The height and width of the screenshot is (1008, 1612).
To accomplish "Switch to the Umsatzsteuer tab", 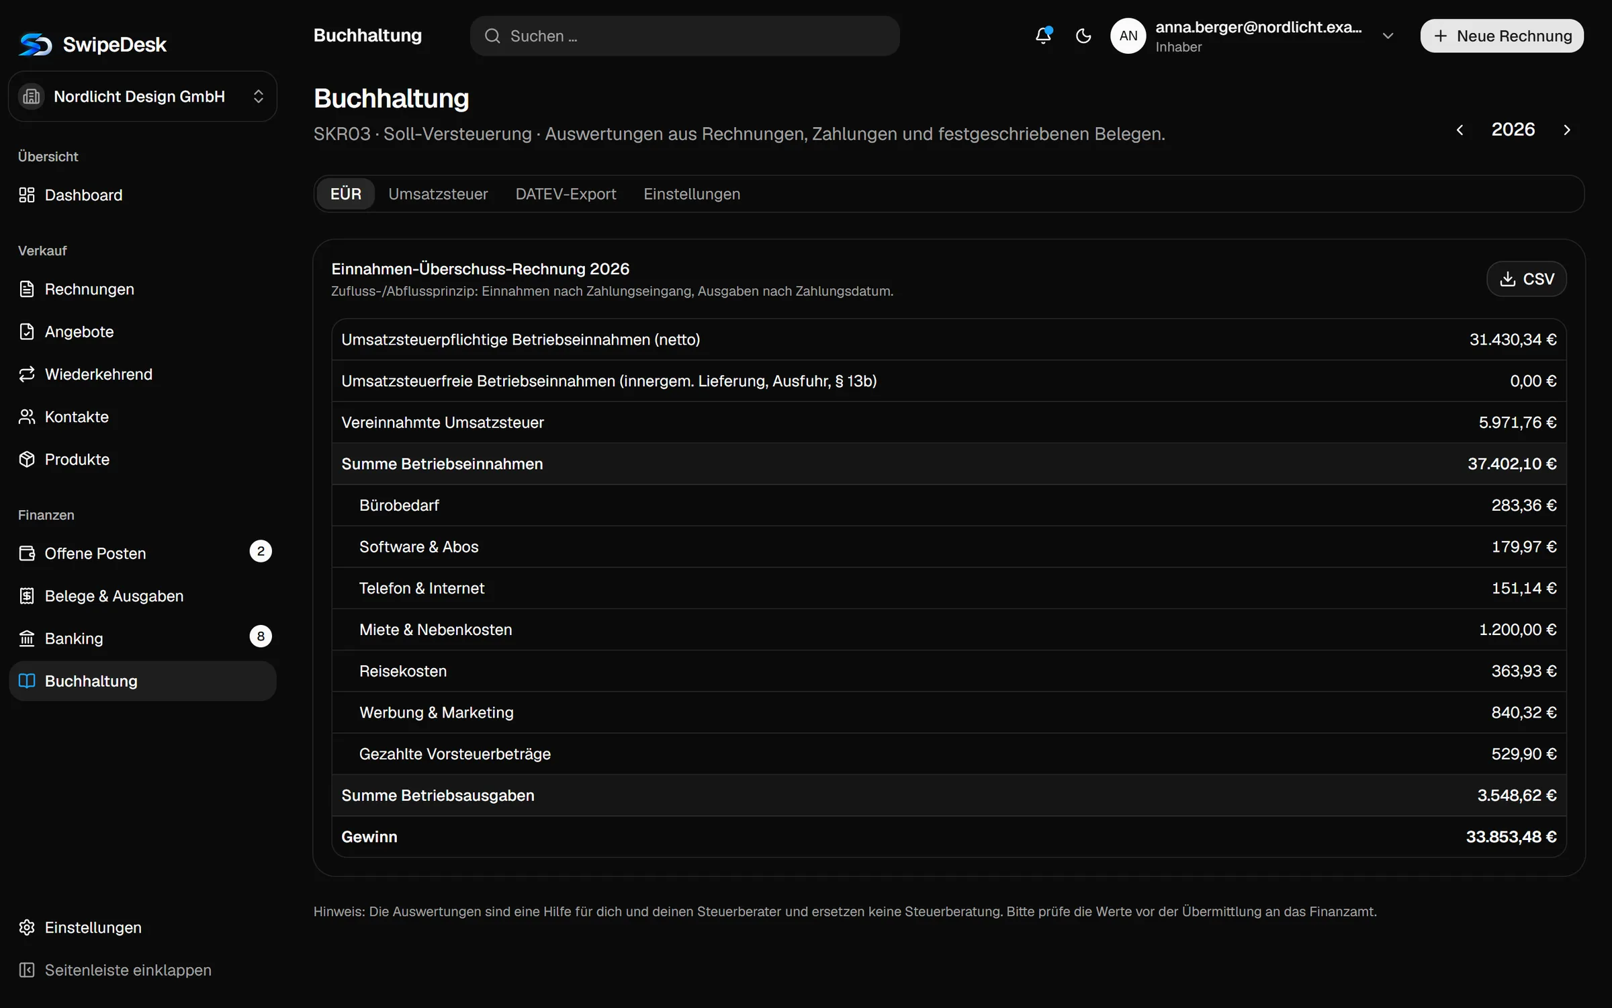I will [438, 194].
